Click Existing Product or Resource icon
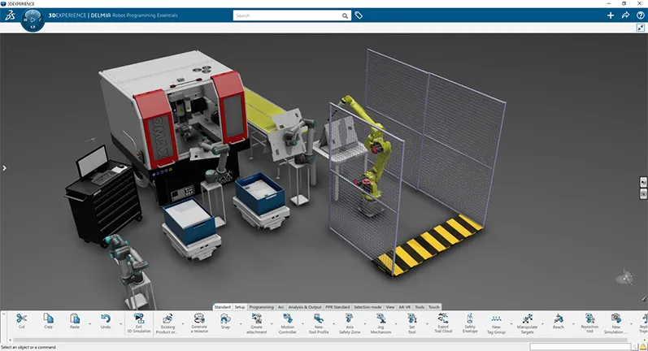 pos(167,318)
